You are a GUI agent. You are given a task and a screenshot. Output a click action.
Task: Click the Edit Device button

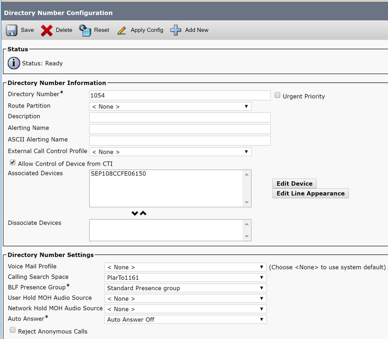[295, 183]
